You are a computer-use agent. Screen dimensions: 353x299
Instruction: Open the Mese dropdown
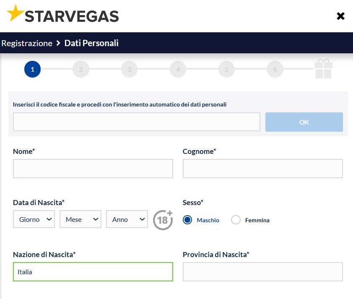point(80,219)
